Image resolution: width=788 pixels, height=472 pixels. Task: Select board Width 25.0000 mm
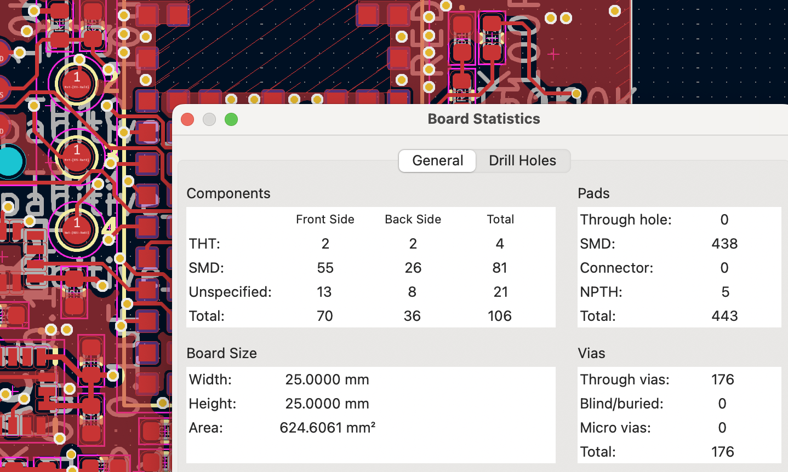click(327, 379)
